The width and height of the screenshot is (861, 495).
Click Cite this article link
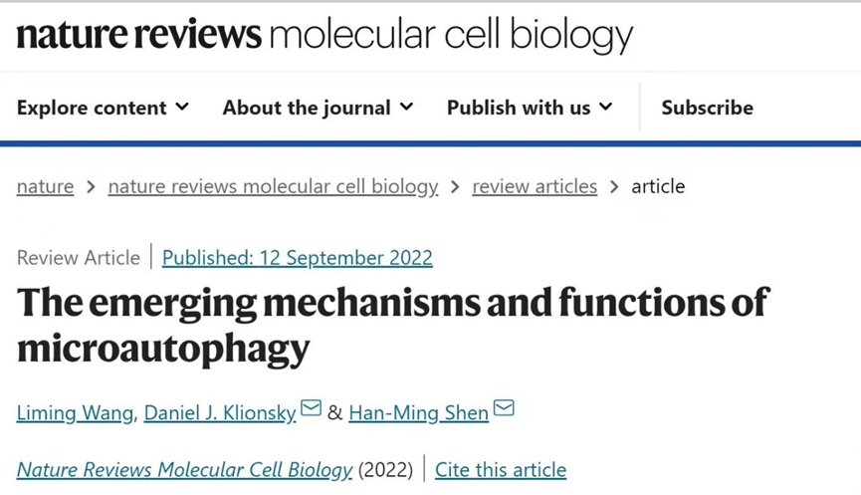501,469
